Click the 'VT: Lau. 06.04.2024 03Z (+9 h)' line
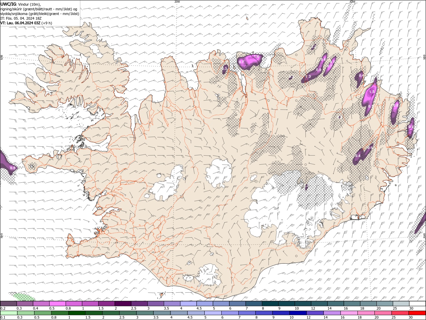 tap(26, 23)
